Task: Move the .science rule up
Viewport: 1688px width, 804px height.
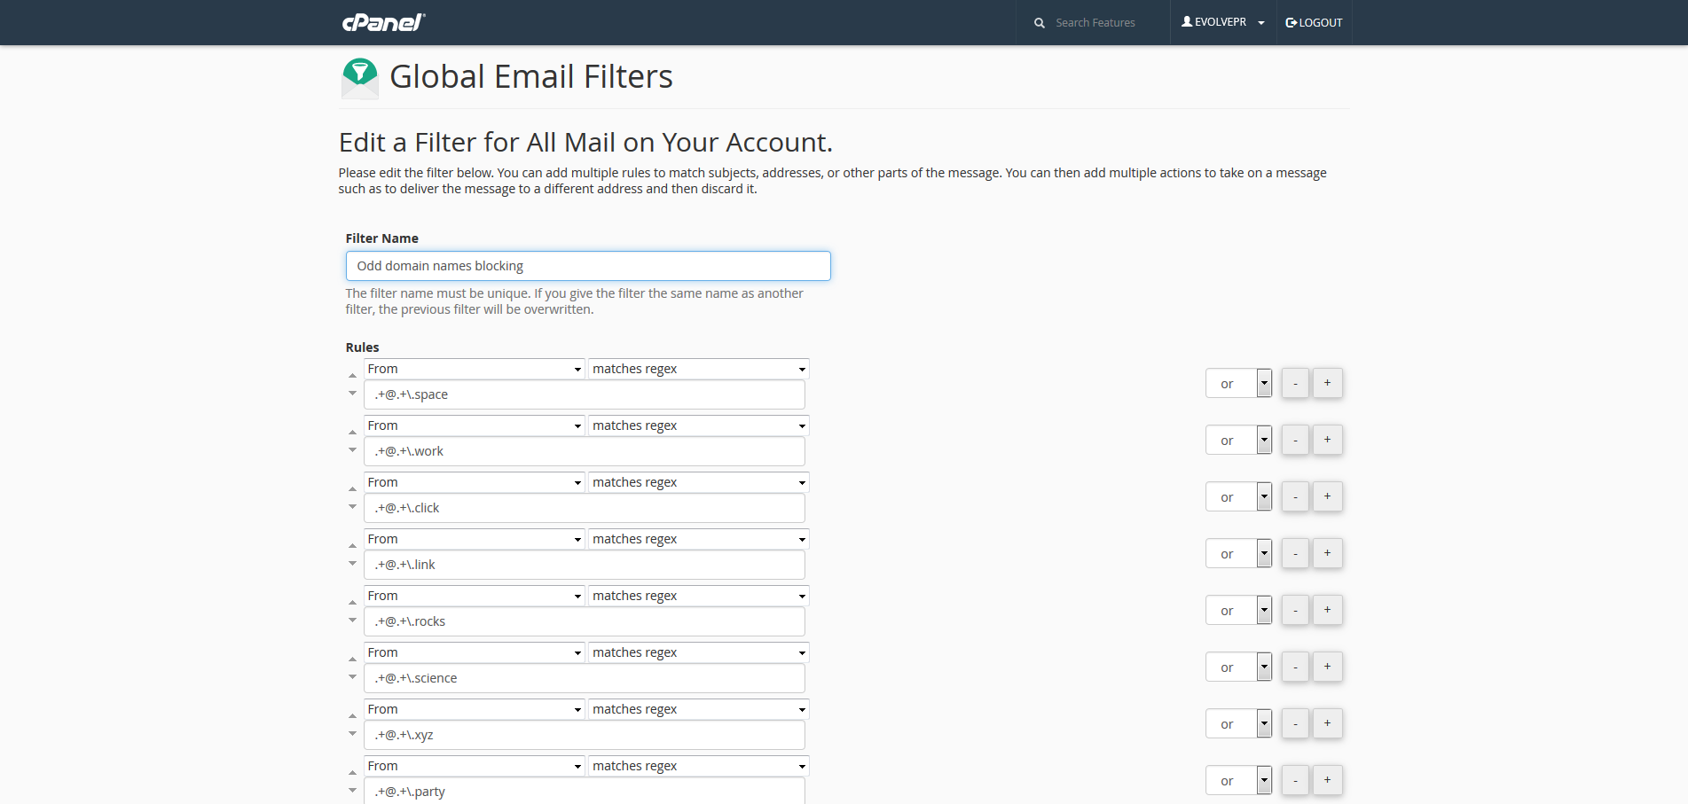Action: pos(352,660)
